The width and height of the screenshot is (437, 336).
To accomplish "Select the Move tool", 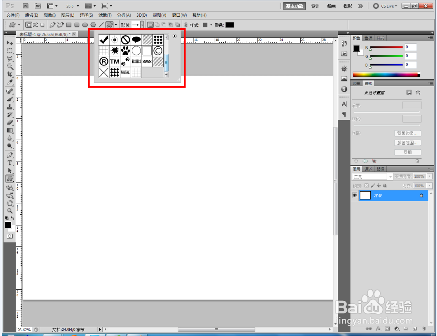I will [10, 43].
